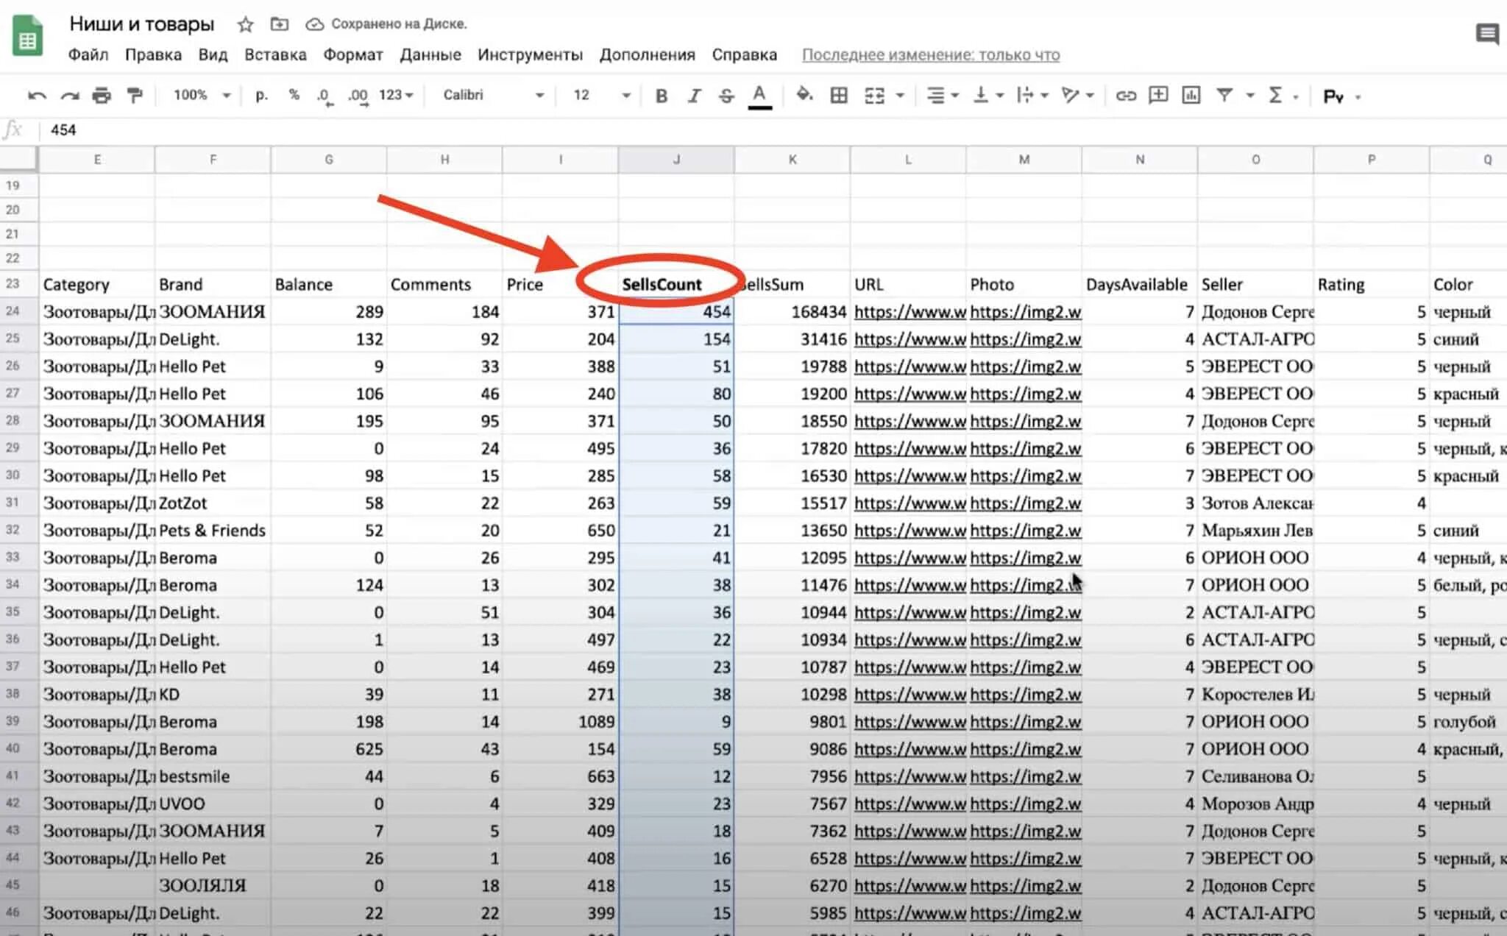
Task: Open filter views dropdown arrow
Action: click(1249, 96)
